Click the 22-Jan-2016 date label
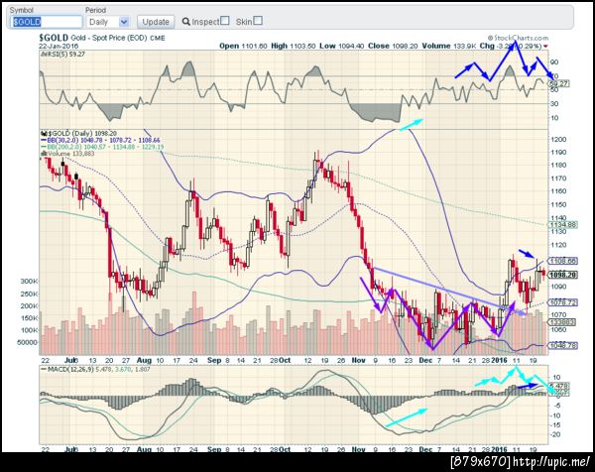Viewport: 595px width, 472px height. 59,46
